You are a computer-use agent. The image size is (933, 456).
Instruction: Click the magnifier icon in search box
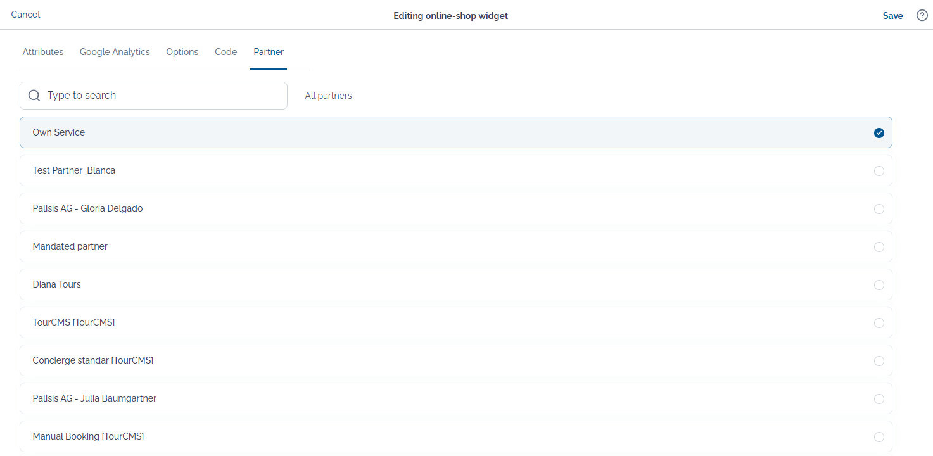point(34,96)
